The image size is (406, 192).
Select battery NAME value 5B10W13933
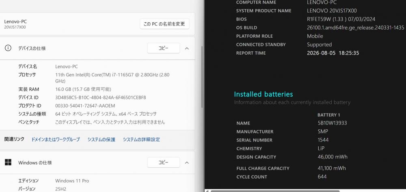(332, 123)
